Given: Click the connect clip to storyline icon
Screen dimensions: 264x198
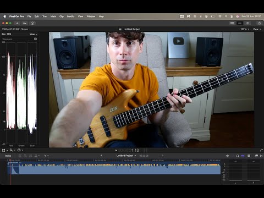Looking at the screenshot, I should click(20, 156).
